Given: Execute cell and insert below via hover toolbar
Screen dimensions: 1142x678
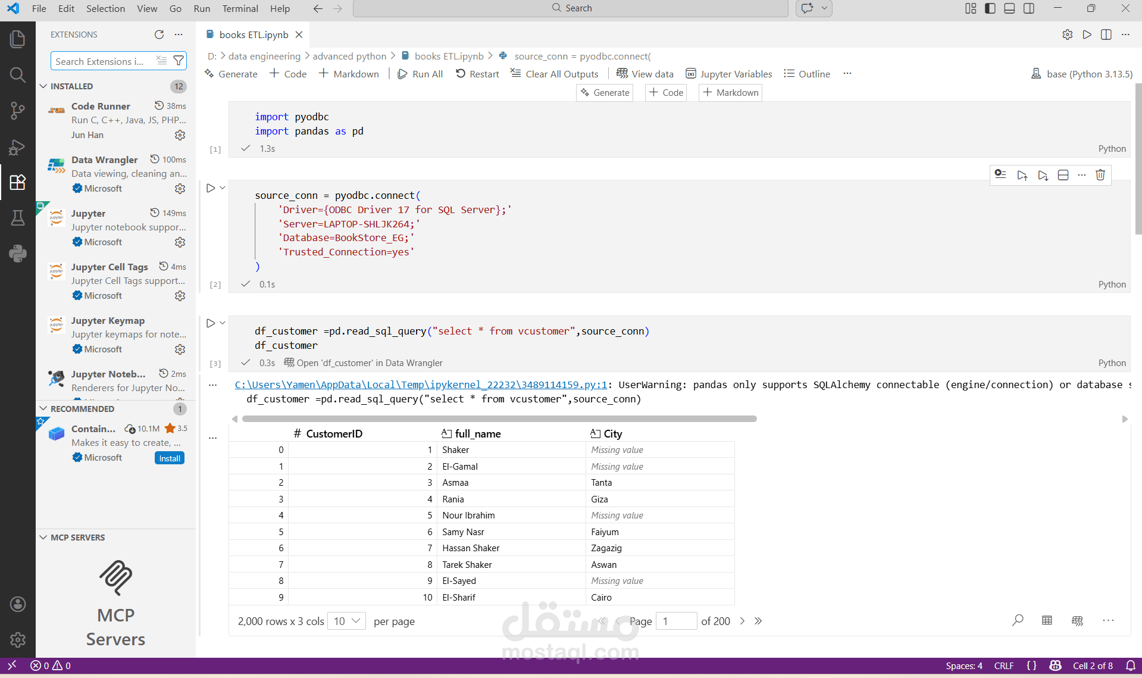Looking at the screenshot, I should (1042, 174).
